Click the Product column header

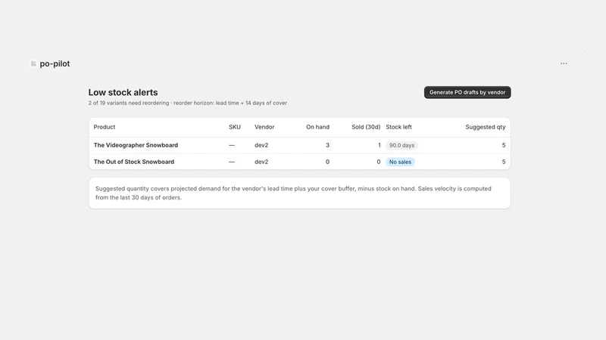point(105,127)
